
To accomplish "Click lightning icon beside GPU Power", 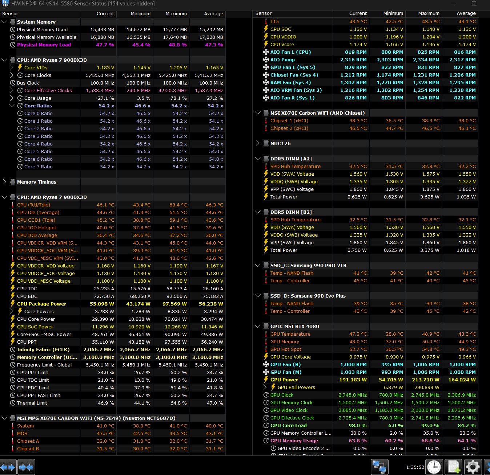I will (266, 380).
